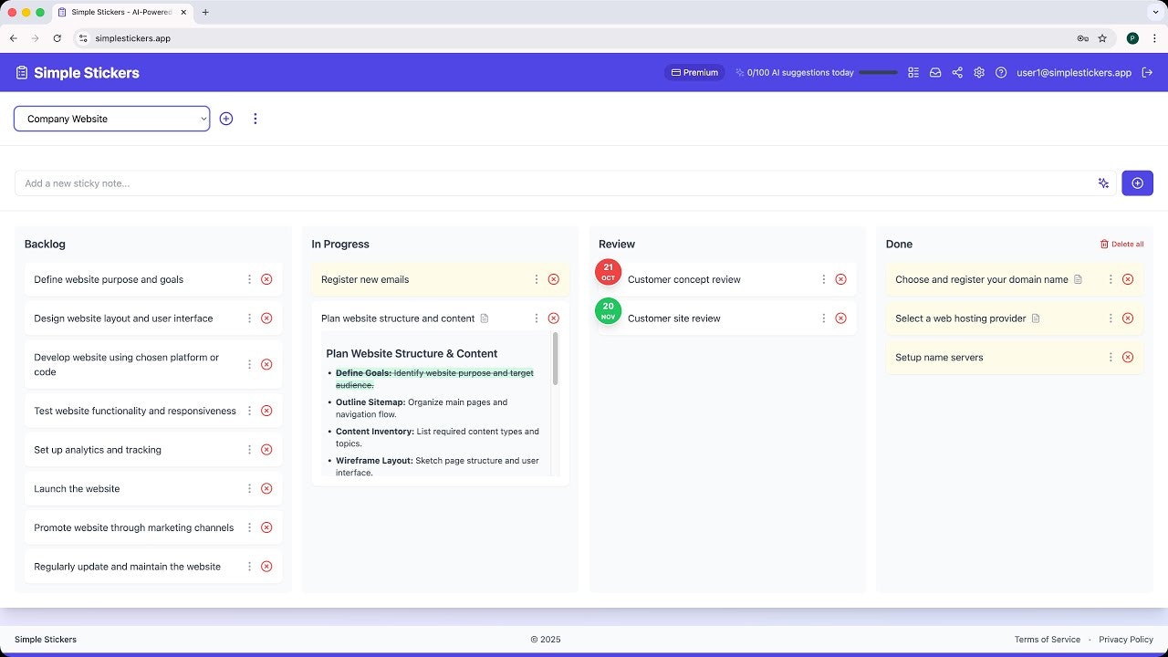The width and height of the screenshot is (1168, 657).
Task: Toggle document icon on Plan website structure note
Action: 485,318
